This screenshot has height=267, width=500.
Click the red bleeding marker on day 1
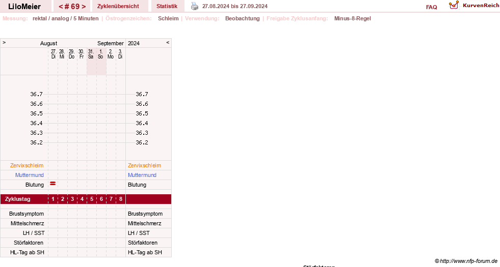(53, 184)
